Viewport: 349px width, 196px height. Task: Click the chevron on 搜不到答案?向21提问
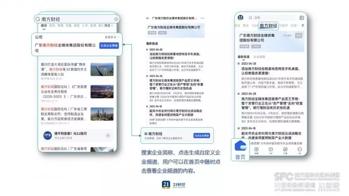tap(108, 135)
